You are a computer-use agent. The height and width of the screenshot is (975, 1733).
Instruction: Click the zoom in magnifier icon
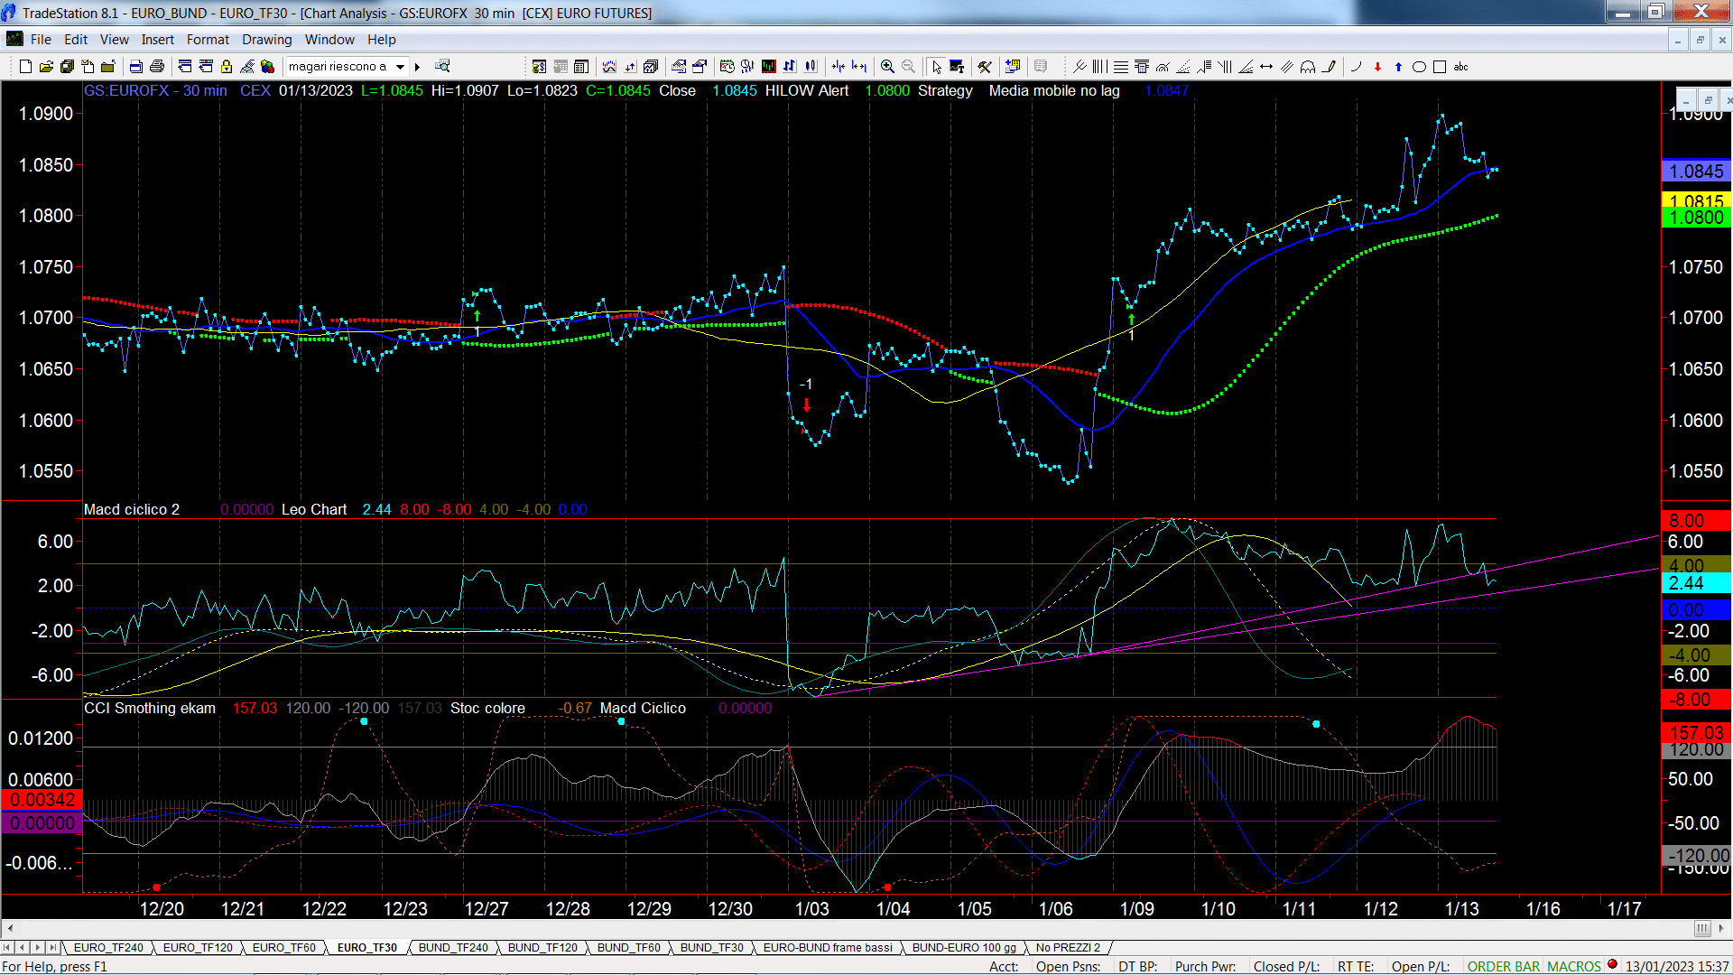point(887,67)
